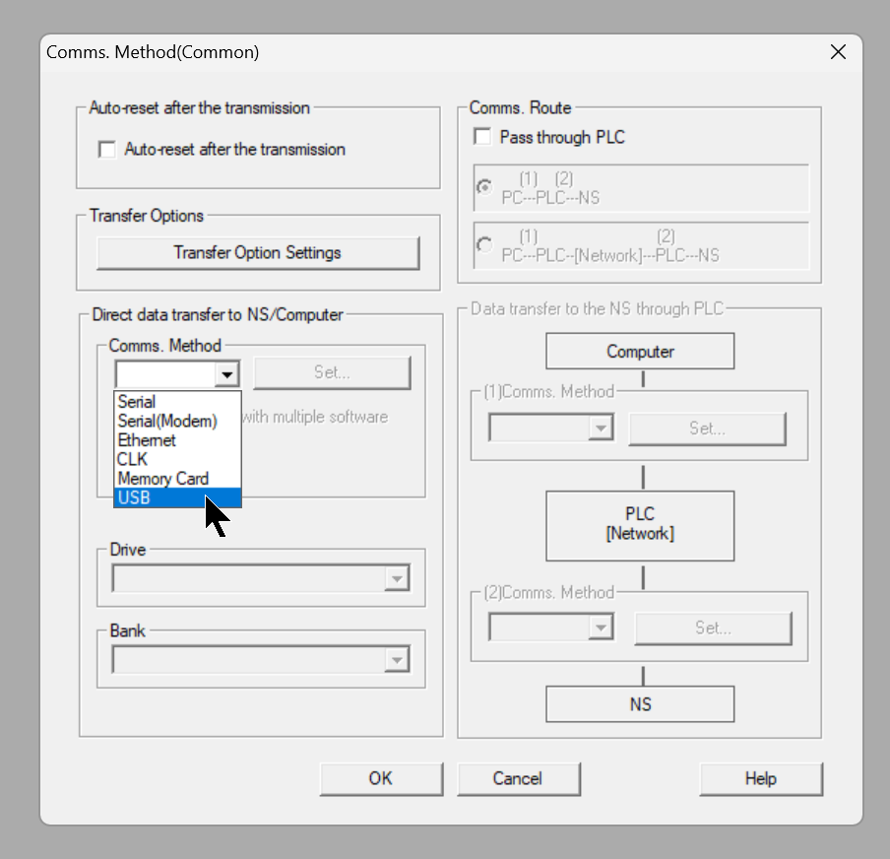
Task: Click Set... in (2)Comms. Method group
Action: (713, 628)
